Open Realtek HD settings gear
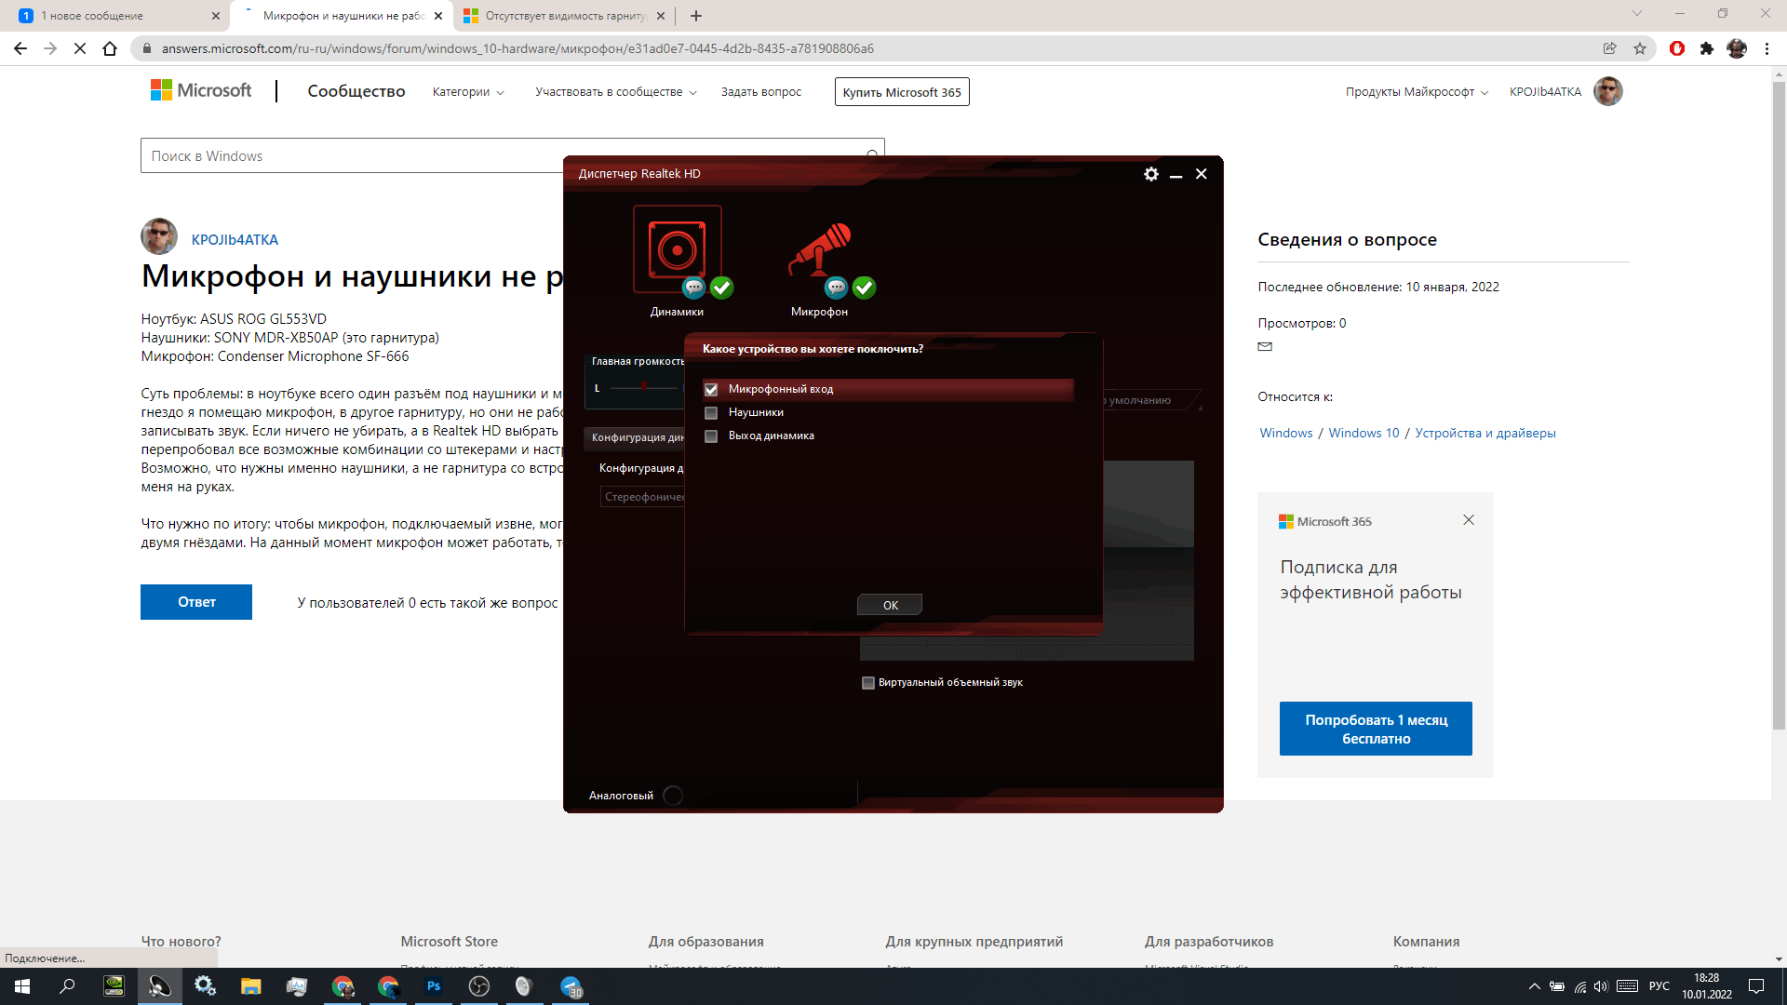Screen dimensions: 1787x1005 (x=1151, y=174)
